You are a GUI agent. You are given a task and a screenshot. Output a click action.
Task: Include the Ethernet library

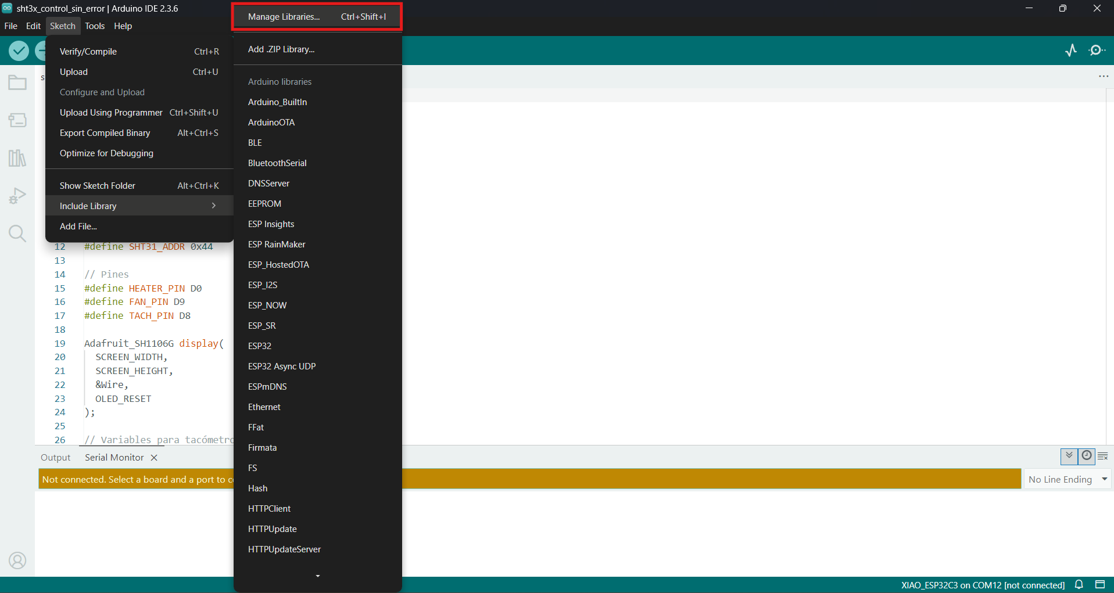317,407
